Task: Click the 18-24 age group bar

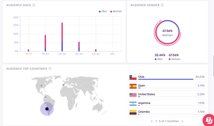Action: (x=45, y=43)
